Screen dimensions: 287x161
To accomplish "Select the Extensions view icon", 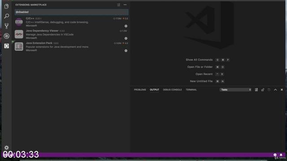I will (x=6, y=46).
